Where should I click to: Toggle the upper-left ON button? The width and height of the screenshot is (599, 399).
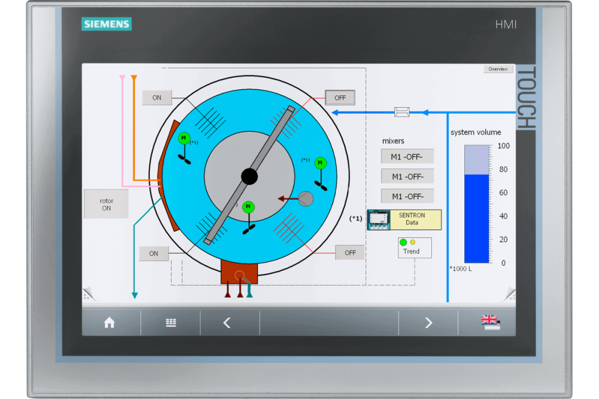[156, 98]
